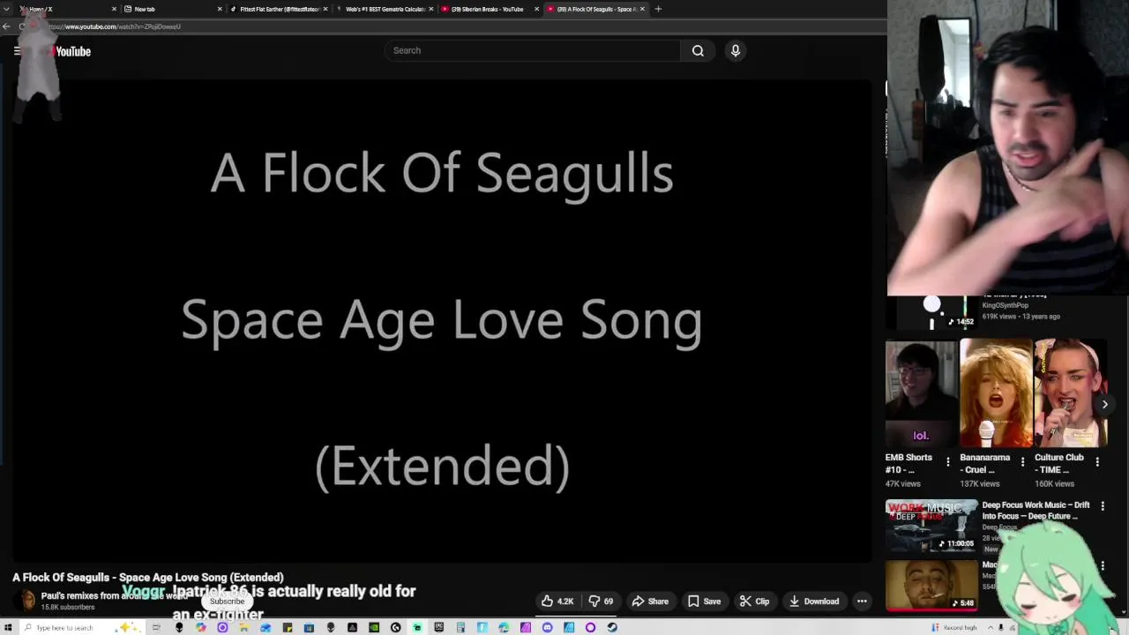
Task: Close the New tab browser tab
Action: click(x=220, y=9)
